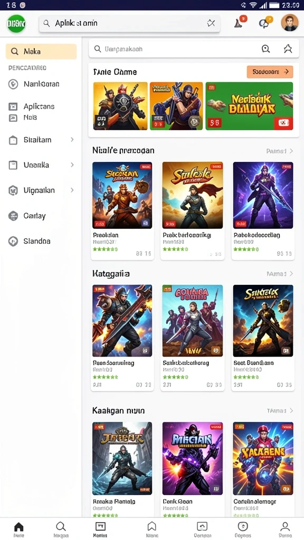Open the search tab in bottom bar
The height and width of the screenshot is (540, 304).
pyautogui.click(x=61, y=529)
